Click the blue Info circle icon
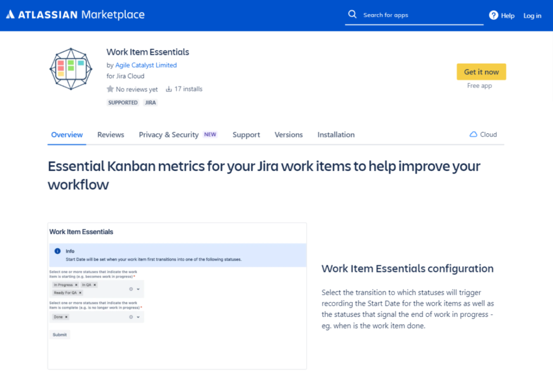 point(57,251)
